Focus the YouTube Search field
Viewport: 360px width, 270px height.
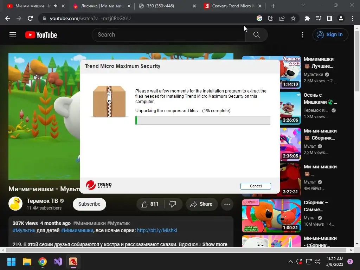[168, 35]
